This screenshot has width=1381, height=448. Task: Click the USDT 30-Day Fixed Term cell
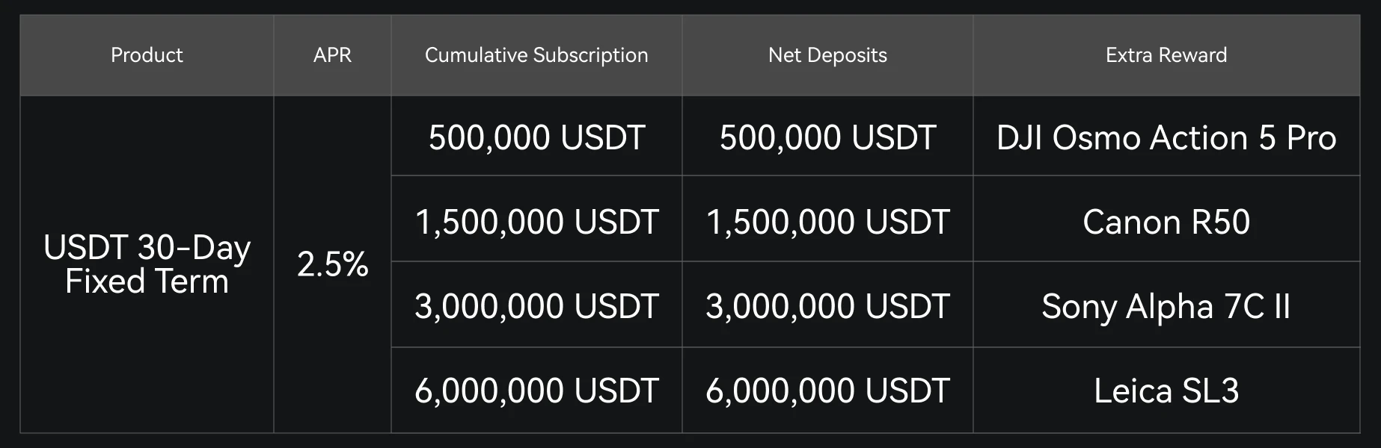click(147, 264)
